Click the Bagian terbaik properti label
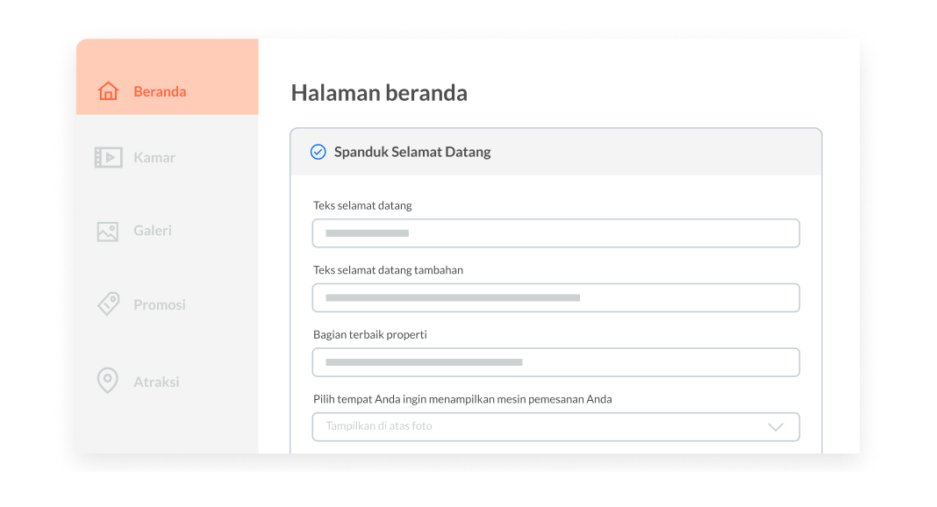 coord(370,334)
